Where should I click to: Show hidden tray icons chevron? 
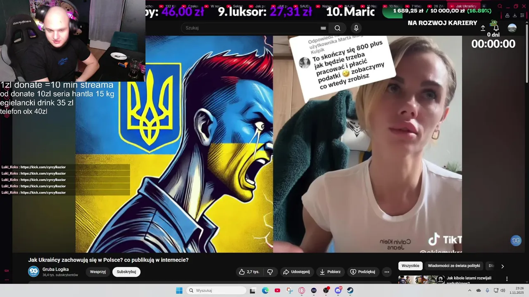pos(469,290)
